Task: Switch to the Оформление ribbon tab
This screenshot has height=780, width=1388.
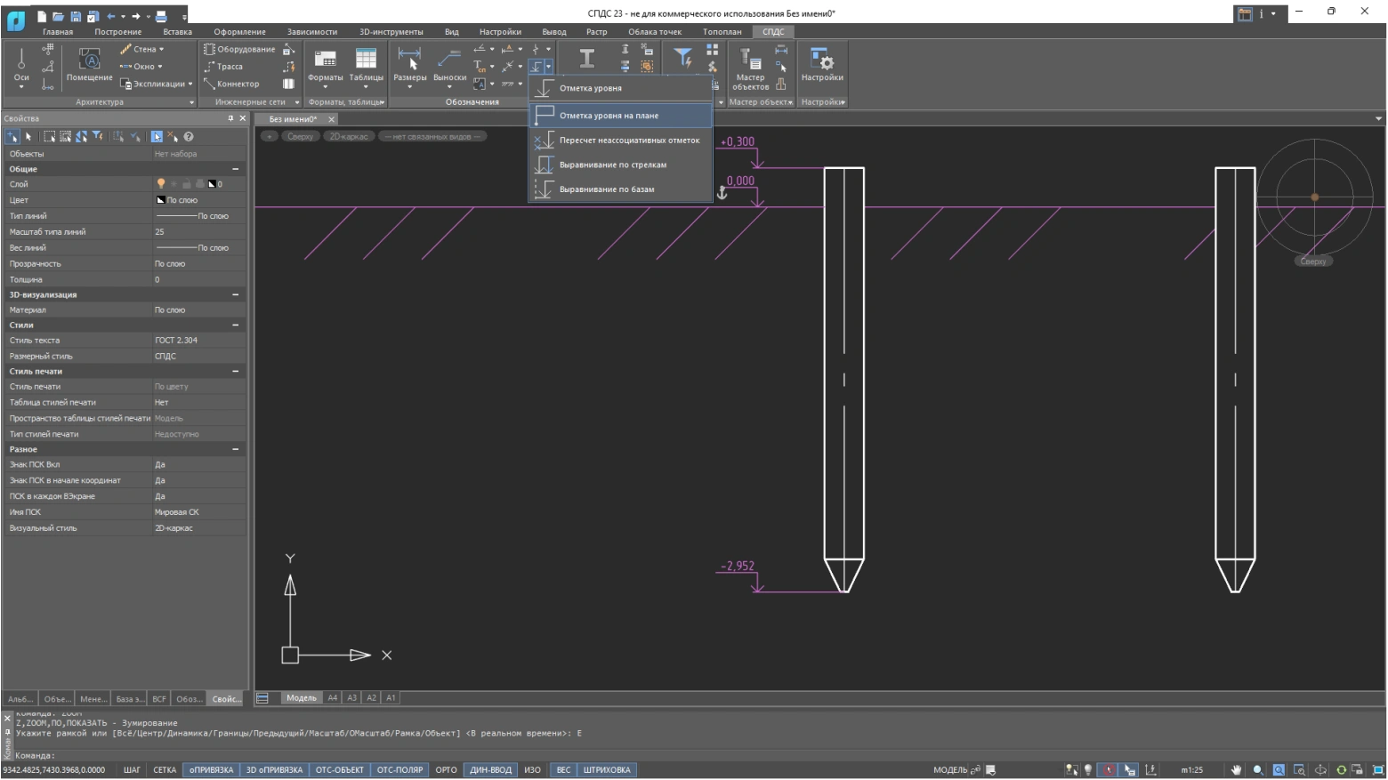Action: coord(239,32)
